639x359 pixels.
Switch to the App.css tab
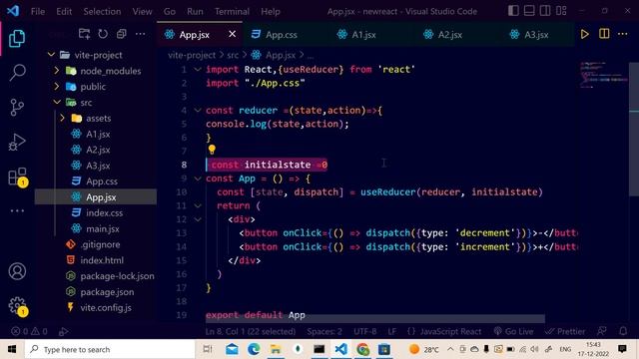(282, 35)
